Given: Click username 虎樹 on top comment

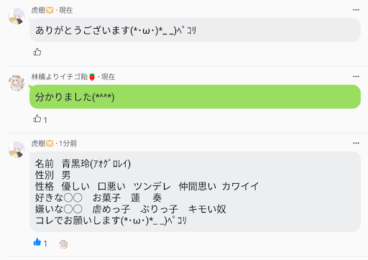Looking at the screenshot, I should pos(38,10).
